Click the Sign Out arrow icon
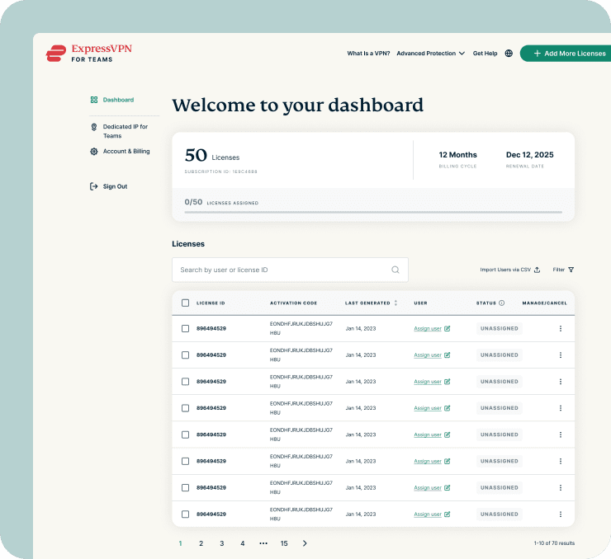This screenshot has width=611, height=559. [93, 186]
